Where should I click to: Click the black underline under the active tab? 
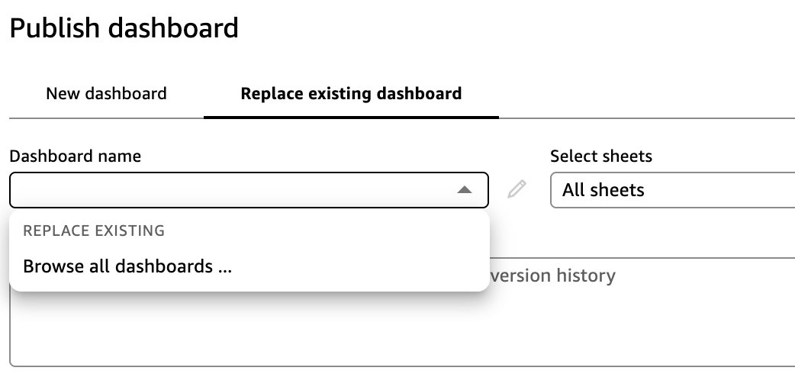click(351, 118)
